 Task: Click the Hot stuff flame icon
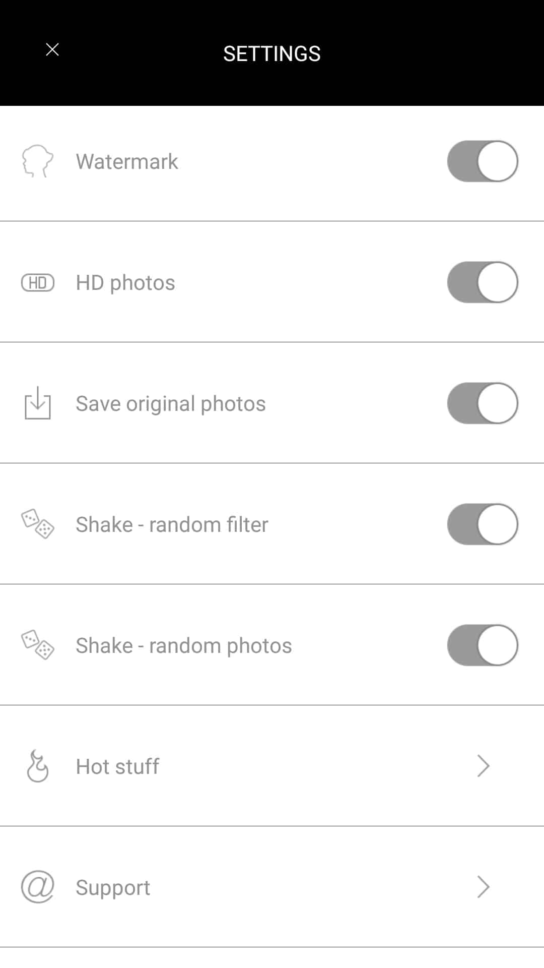point(38,766)
